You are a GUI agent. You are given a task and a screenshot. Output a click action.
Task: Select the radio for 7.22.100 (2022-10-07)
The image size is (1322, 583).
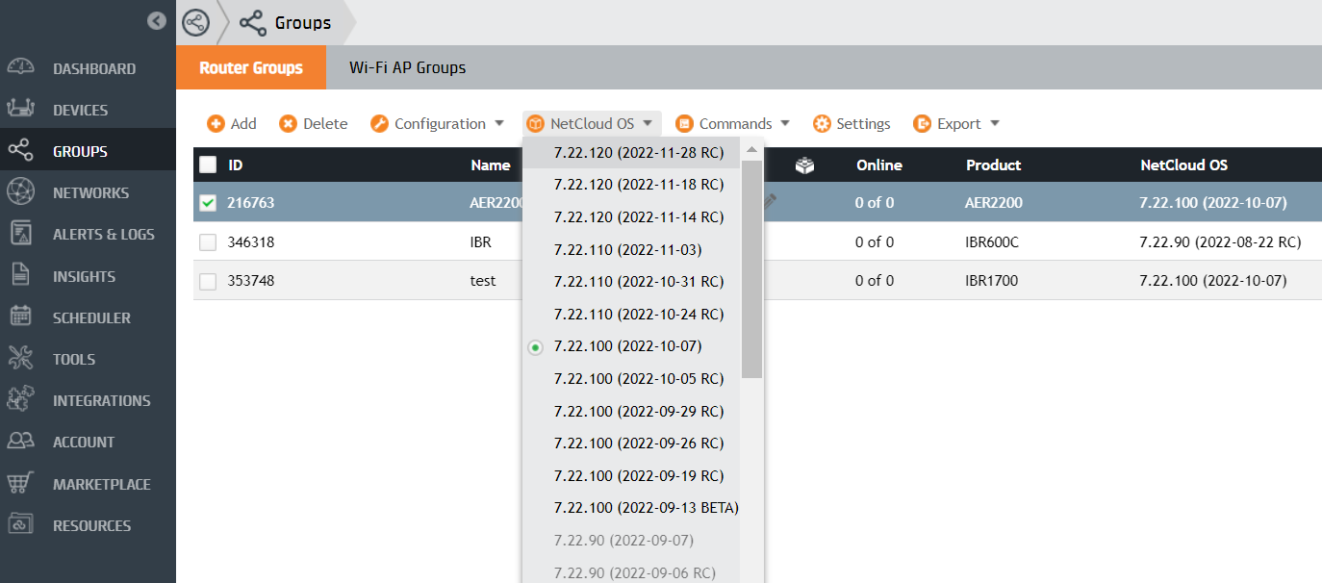(x=536, y=347)
